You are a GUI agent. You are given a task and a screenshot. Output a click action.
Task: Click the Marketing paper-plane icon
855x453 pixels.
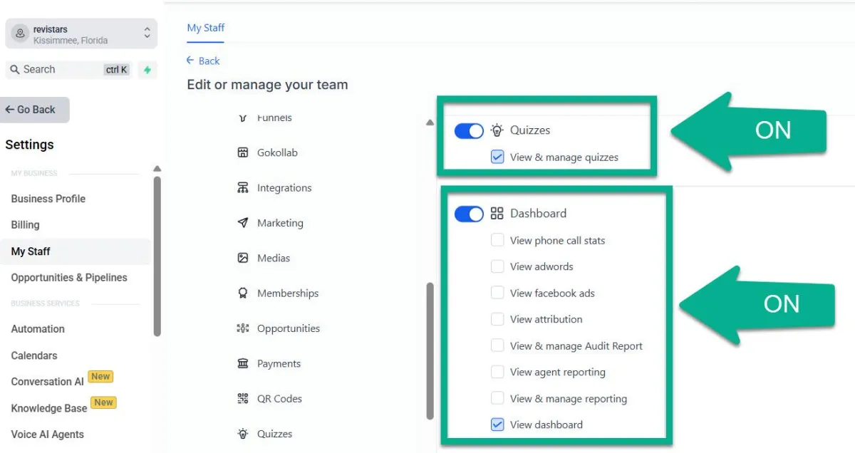(x=243, y=223)
